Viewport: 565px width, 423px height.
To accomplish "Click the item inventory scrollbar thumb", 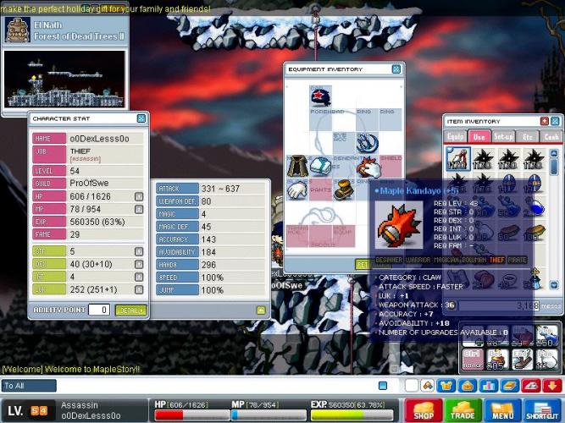I will (x=554, y=166).
